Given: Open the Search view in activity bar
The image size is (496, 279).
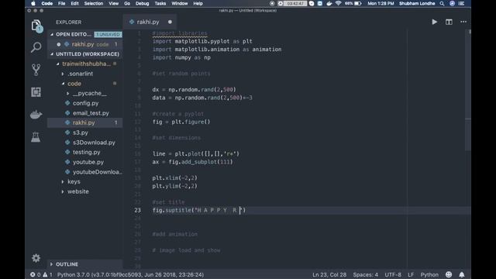Looking at the screenshot, I should [x=36, y=47].
